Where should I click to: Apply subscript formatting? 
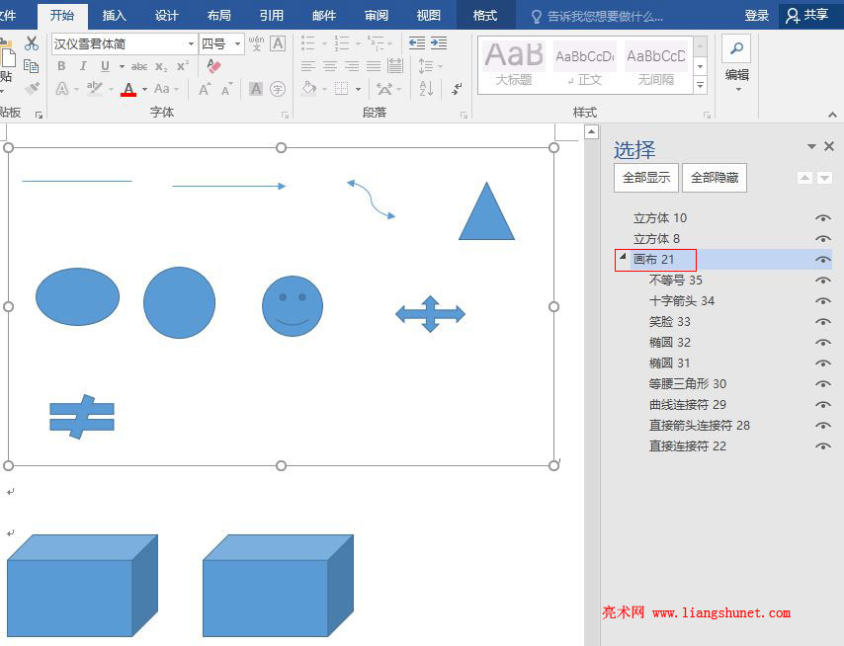(161, 67)
